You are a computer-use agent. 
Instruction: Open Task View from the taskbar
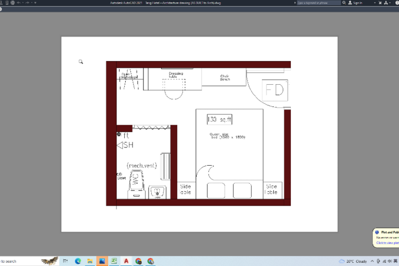tap(65, 261)
